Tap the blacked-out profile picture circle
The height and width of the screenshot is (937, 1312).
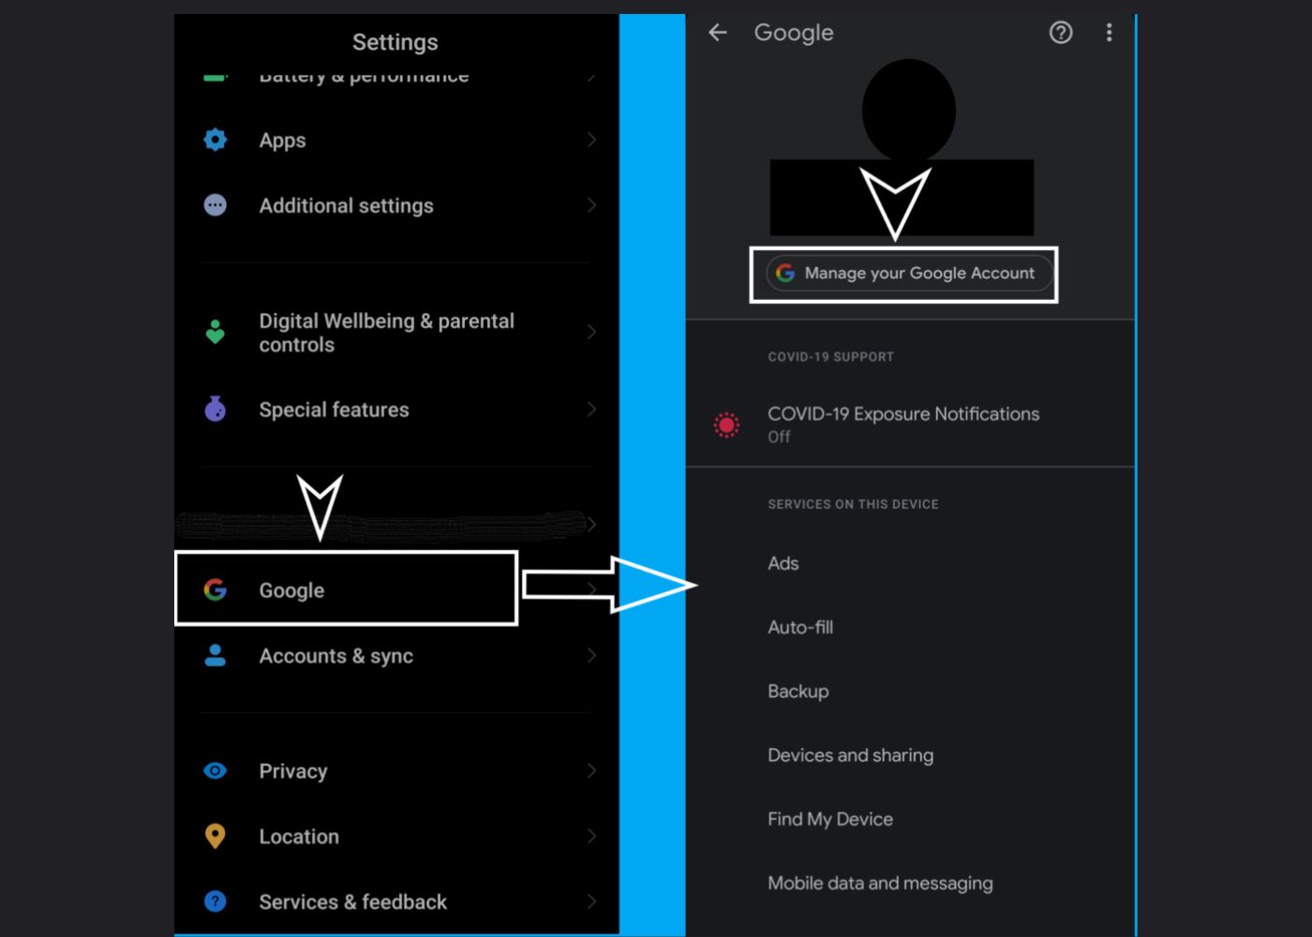[x=908, y=110]
